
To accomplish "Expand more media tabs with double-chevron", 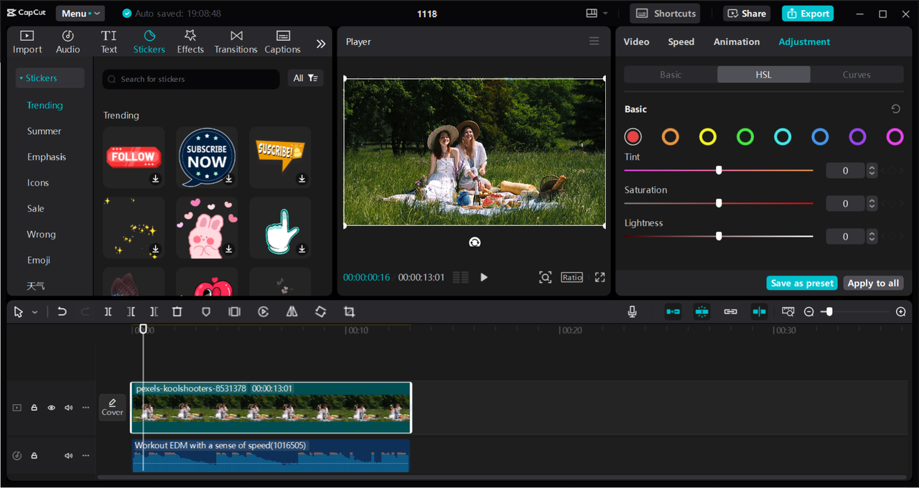I will (x=321, y=44).
